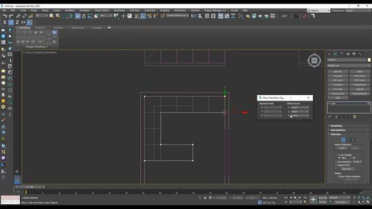
Task: Select the Select and Link tool
Action: pyautogui.click(x=18, y=16)
